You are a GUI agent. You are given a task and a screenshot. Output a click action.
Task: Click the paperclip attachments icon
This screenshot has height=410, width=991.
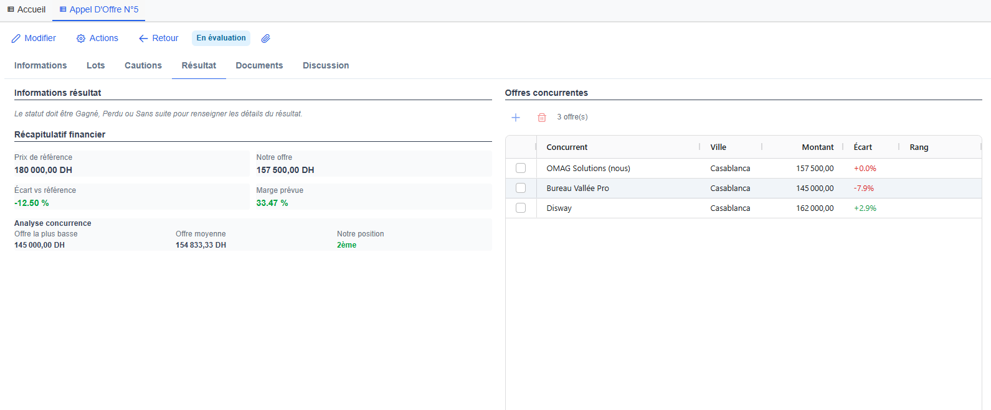coord(265,39)
